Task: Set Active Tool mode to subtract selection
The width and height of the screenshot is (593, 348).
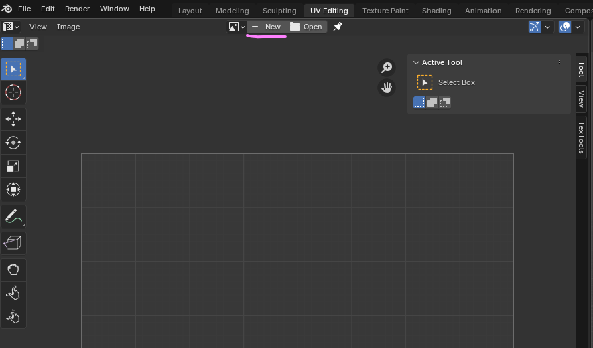Action: click(445, 102)
